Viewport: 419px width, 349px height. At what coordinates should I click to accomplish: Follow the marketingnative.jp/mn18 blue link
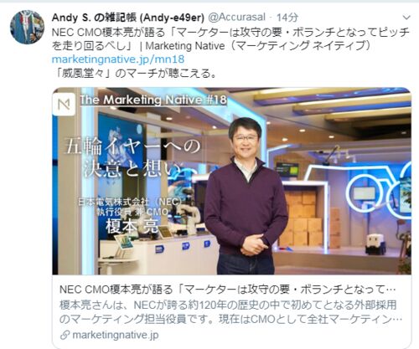(x=118, y=59)
